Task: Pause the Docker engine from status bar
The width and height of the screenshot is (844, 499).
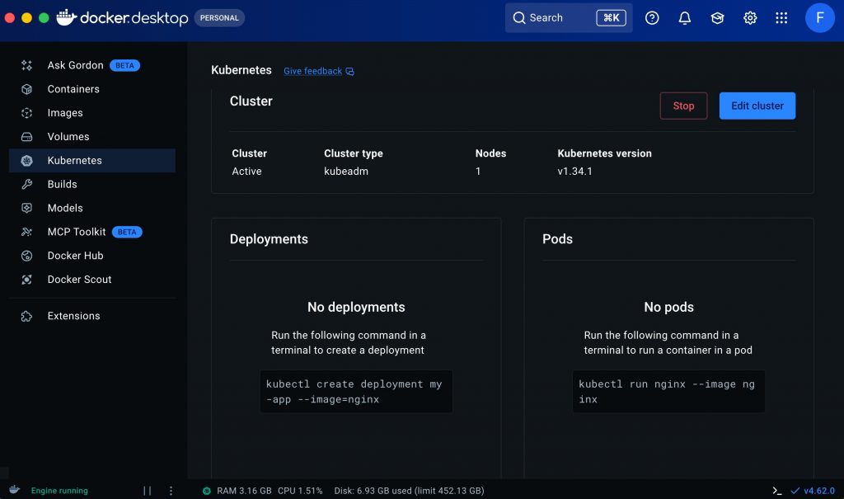Action: pyautogui.click(x=148, y=491)
